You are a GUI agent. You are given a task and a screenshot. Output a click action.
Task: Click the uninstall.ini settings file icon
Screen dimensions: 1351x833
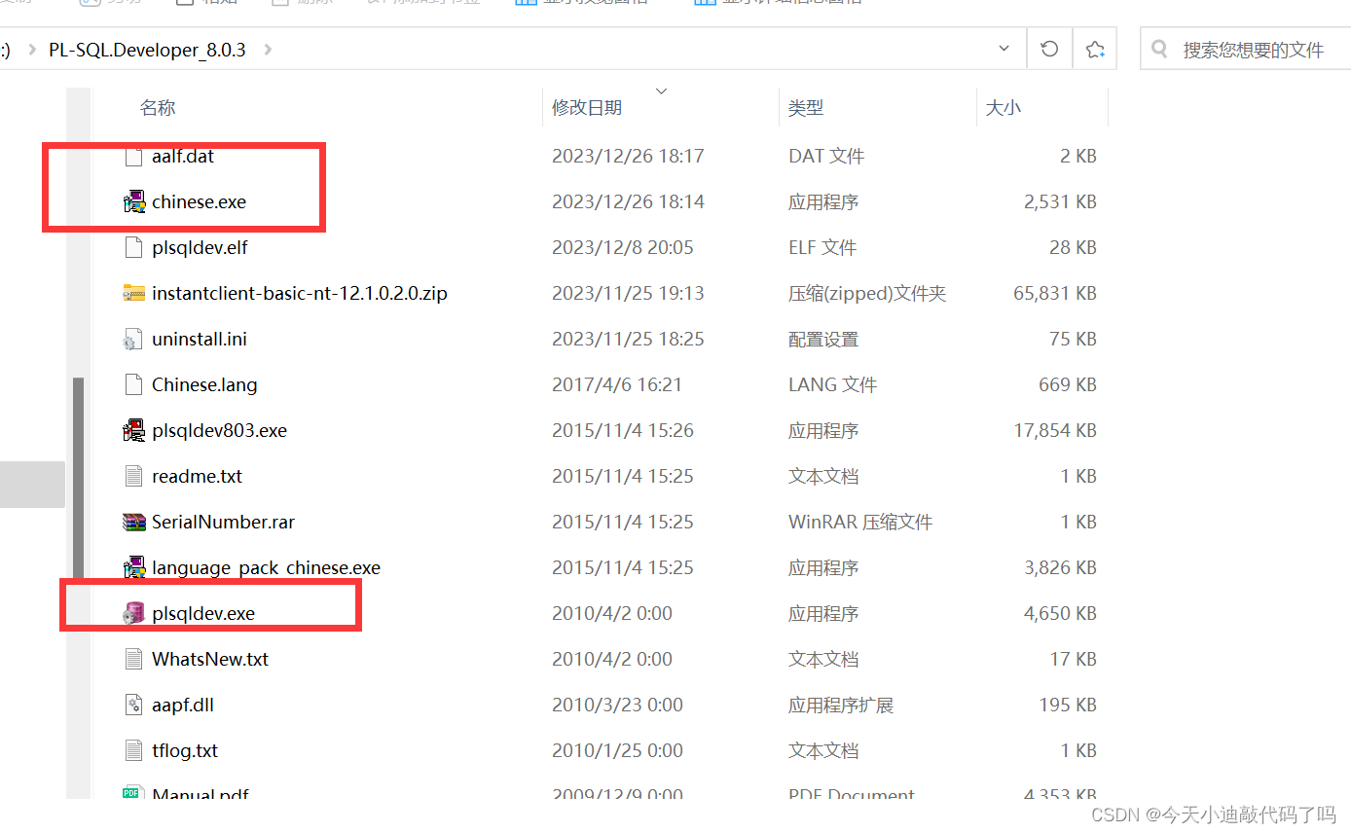tap(133, 339)
